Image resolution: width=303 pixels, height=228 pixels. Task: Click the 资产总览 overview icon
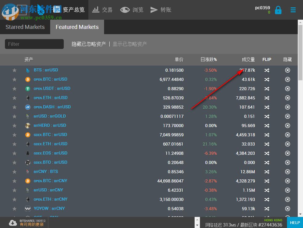coord(57,10)
